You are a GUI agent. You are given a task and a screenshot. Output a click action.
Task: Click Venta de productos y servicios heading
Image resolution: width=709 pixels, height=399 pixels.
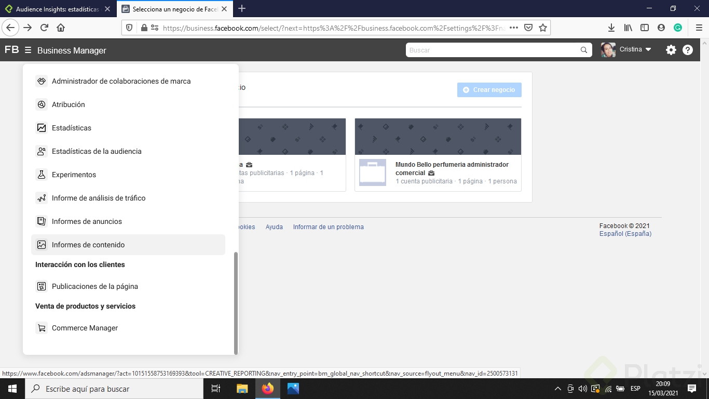[85, 306]
